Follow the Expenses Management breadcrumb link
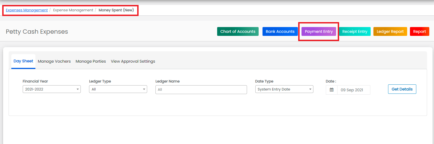Image resolution: width=434 pixels, height=144 pixels. 27,10
